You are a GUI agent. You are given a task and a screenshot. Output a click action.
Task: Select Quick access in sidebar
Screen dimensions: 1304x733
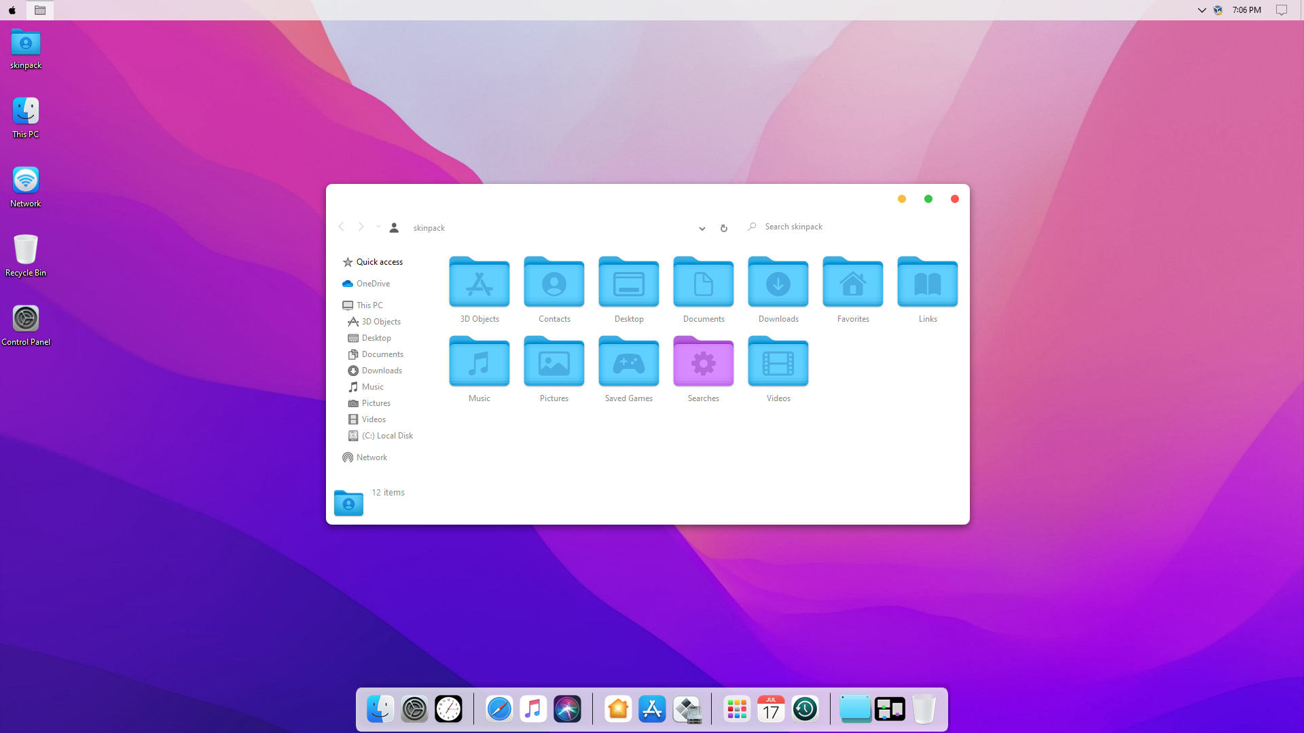click(x=379, y=262)
